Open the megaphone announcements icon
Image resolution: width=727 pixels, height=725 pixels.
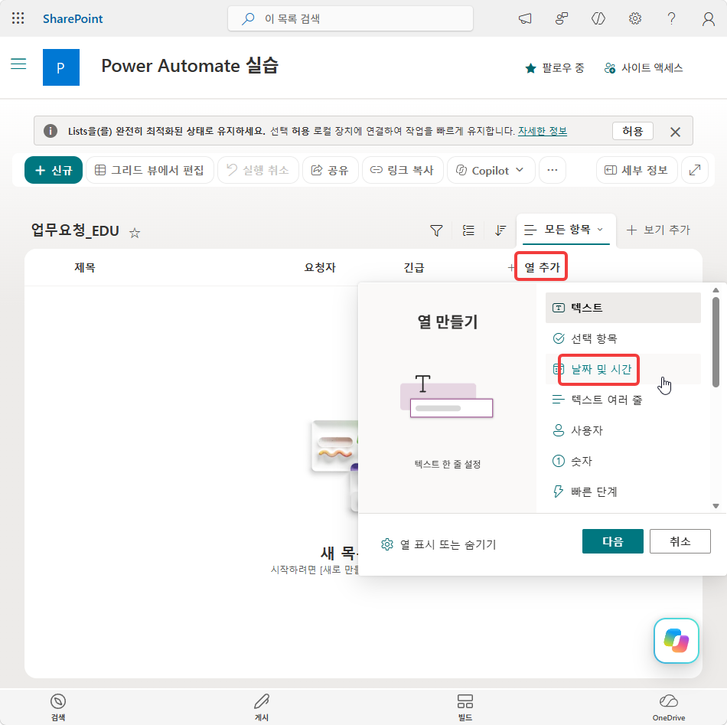click(525, 18)
